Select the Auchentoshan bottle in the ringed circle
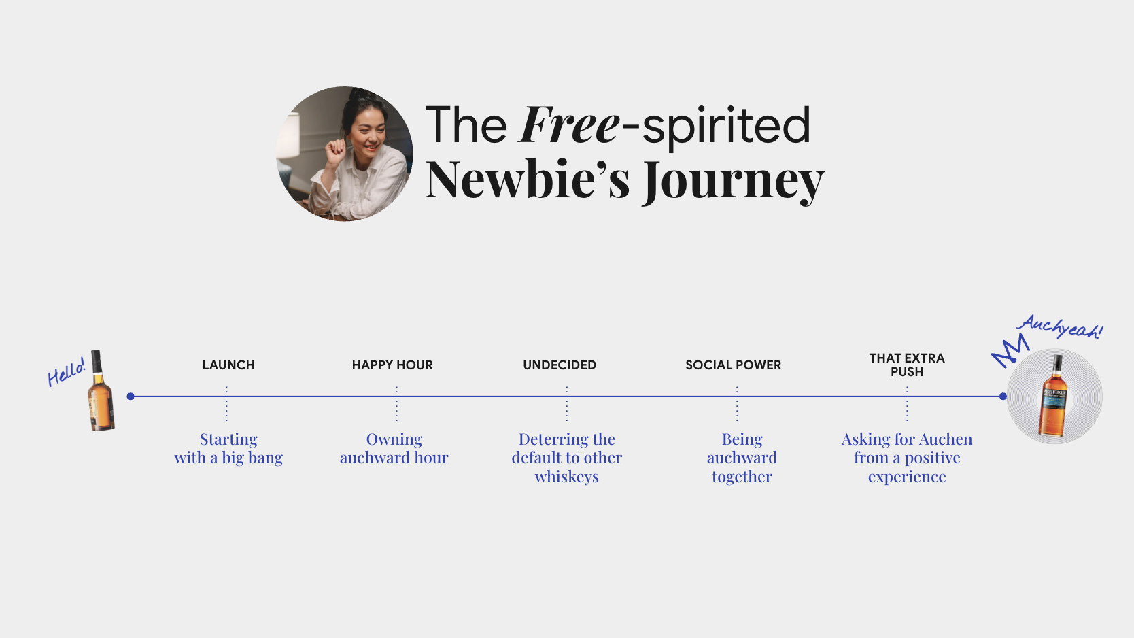 pos(1054,397)
